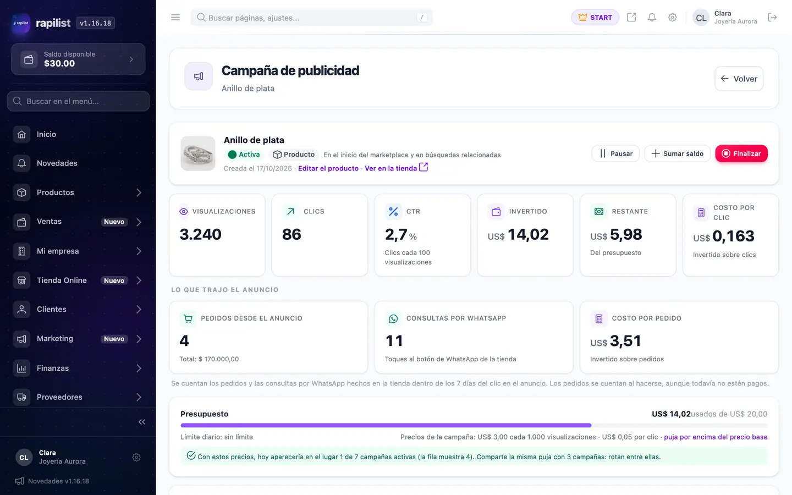Open Marketing in the sidebar
Image resolution: width=792 pixels, height=495 pixels.
[x=78, y=339]
